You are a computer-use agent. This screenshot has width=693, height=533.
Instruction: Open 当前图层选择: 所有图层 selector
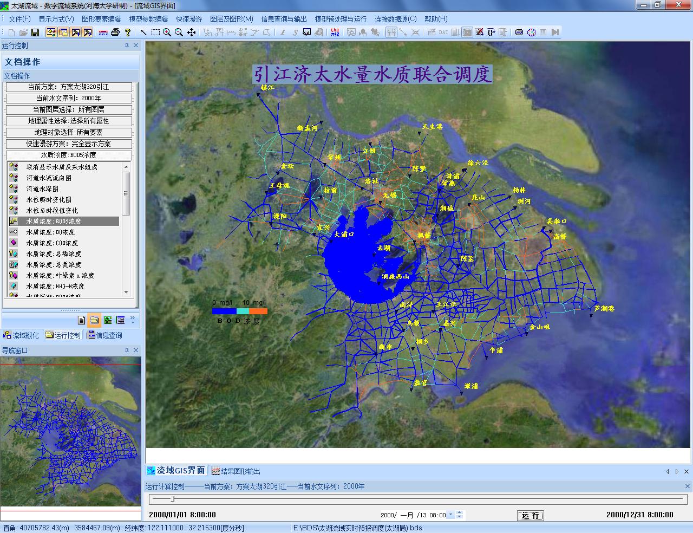coord(69,110)
